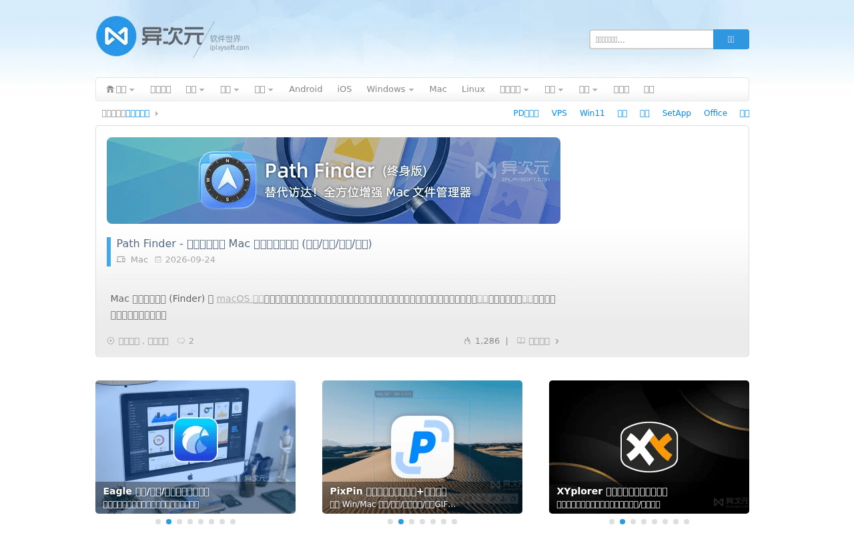The height and width of the screenshot is (533, 854).
Task: Focus the search input field
Action: (652, 39)
